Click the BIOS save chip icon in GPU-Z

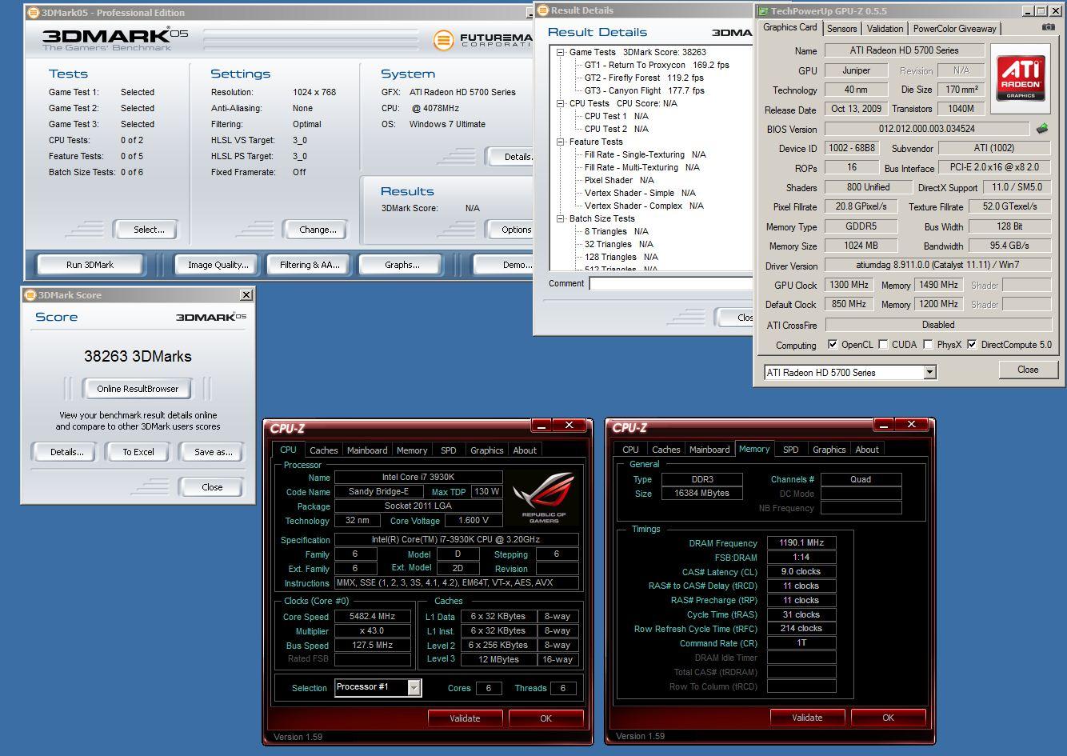pos(1041,128)
